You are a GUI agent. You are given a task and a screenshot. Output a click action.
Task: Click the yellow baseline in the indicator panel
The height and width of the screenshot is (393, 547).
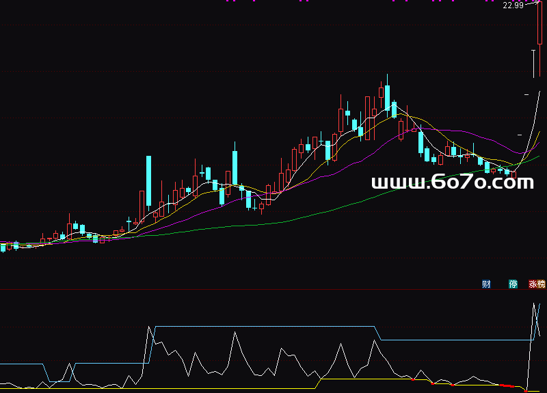205,388
